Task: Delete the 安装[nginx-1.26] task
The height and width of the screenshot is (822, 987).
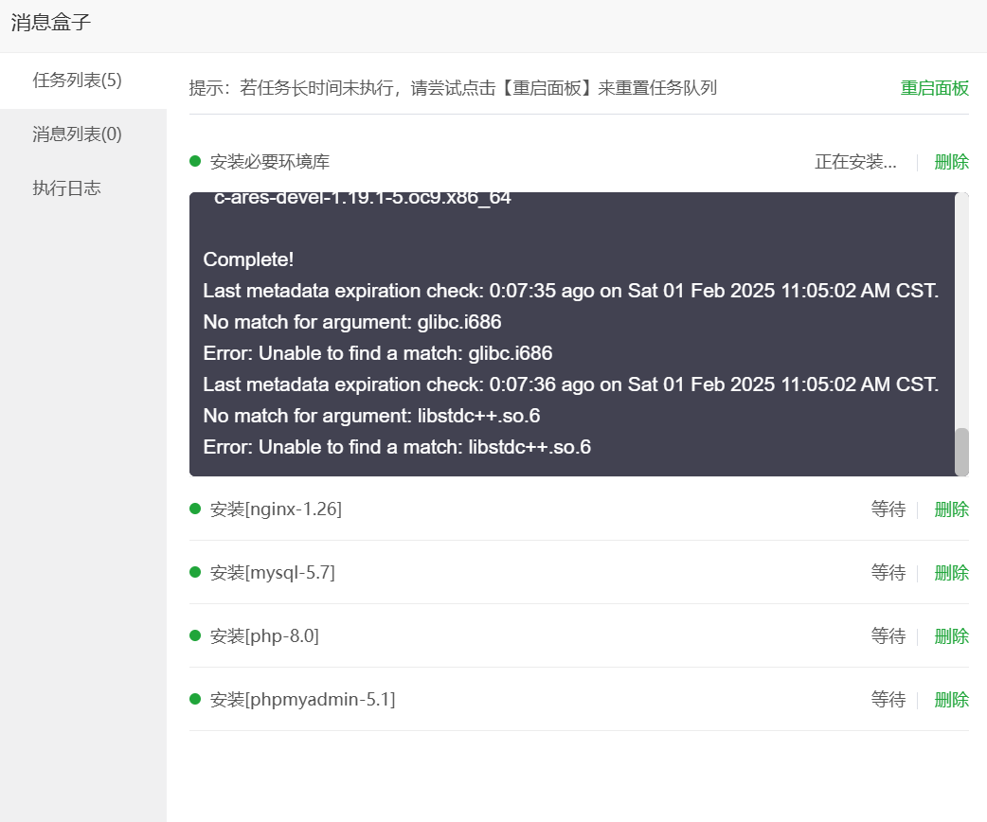Action: pos(951,509)
